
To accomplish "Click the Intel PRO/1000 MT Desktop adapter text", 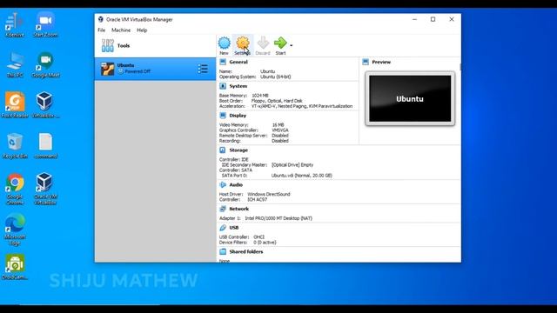I will [278, 218].
